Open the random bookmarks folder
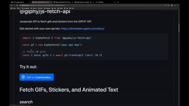189x106 pixels. (34, 8)
